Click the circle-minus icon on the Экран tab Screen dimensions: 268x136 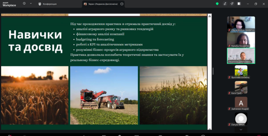[122, 4]
